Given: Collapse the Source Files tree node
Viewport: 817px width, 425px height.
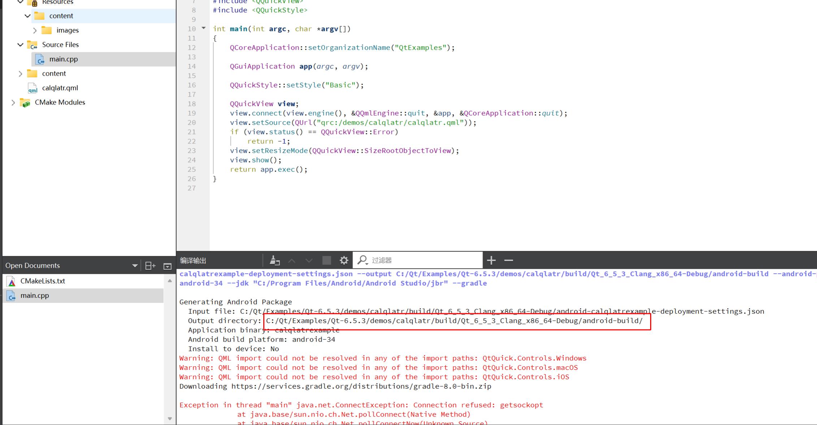Looking at the screenshot, I should 20,45.
